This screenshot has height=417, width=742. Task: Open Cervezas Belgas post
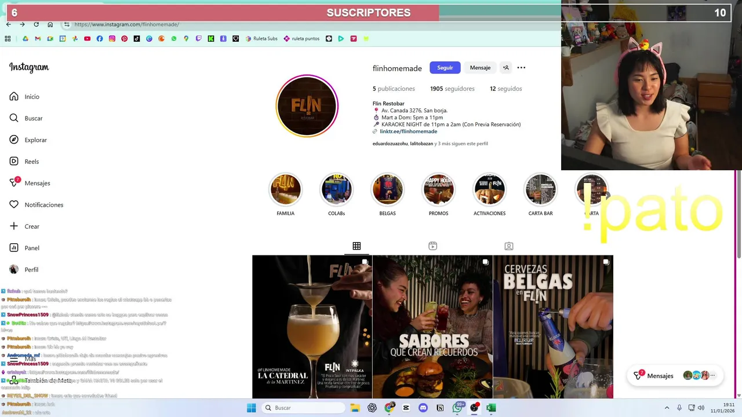553,327
